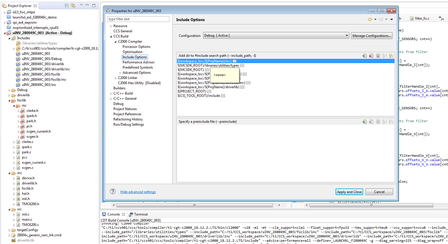Delete the selected include path entry
448x244 pixels.
371,56
